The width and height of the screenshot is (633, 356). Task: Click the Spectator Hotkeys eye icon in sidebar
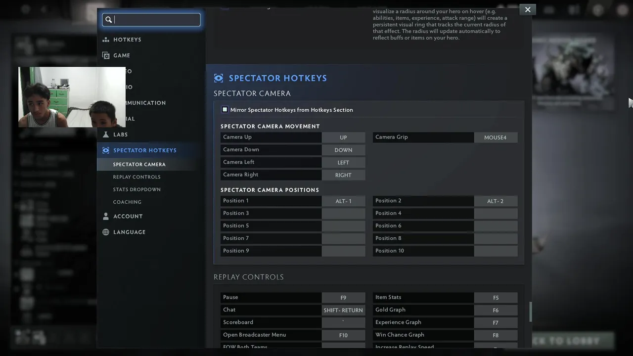(x=106, y=150)
